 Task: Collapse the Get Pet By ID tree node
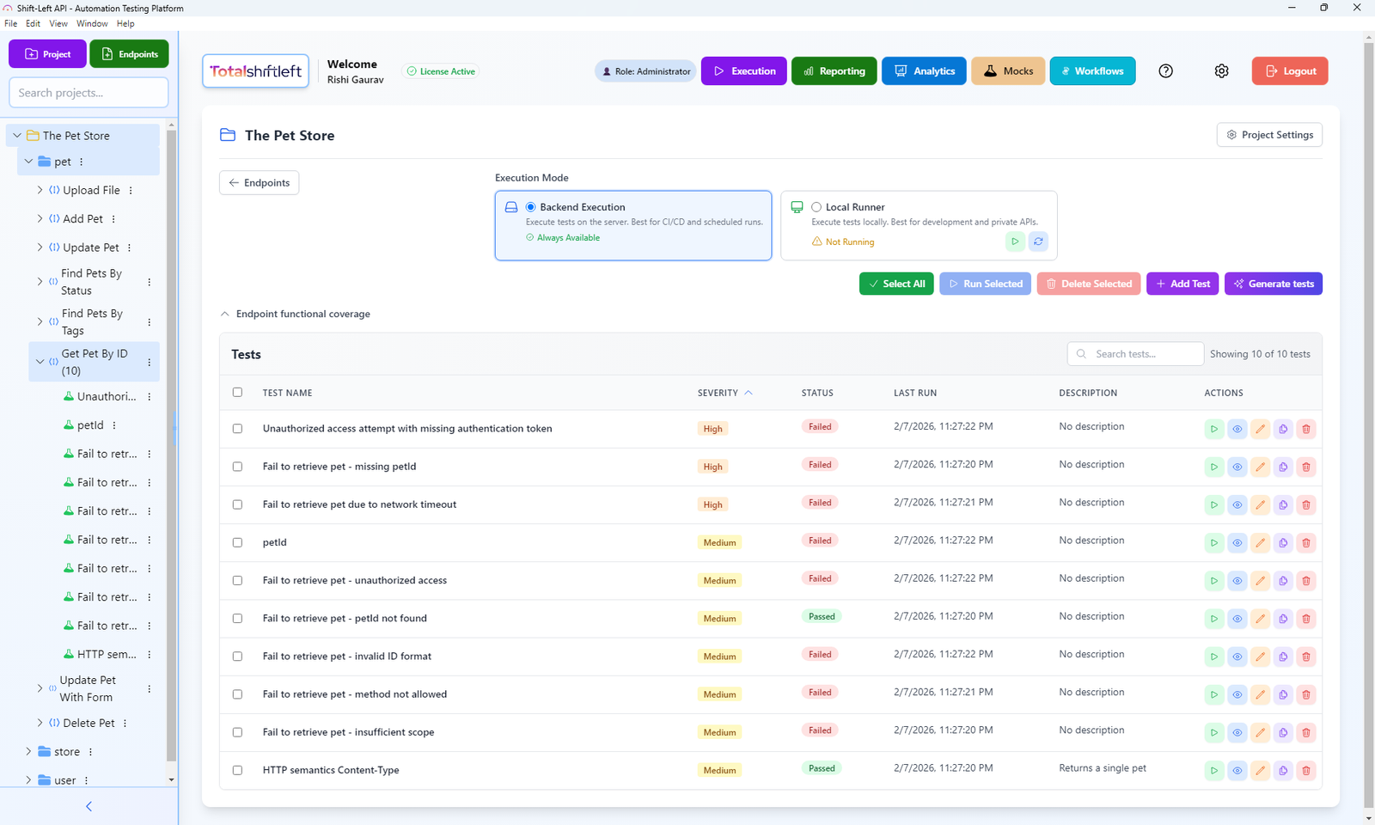40,361
